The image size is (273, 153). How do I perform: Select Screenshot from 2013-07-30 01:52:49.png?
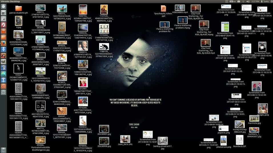tap(233, 69)
